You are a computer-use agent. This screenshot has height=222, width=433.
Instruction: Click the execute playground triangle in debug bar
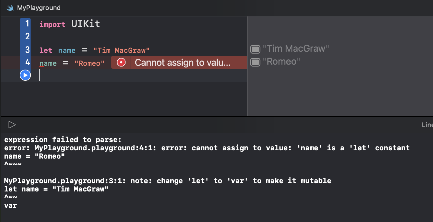(12, 125)
